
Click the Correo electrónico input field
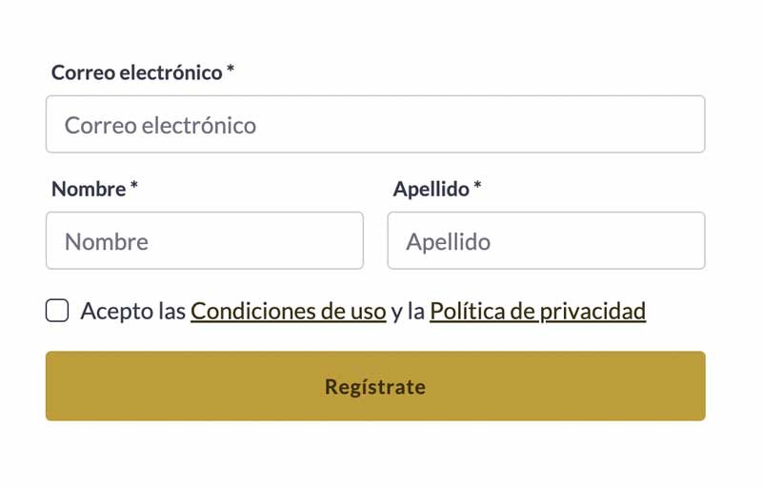coord(374,125)
